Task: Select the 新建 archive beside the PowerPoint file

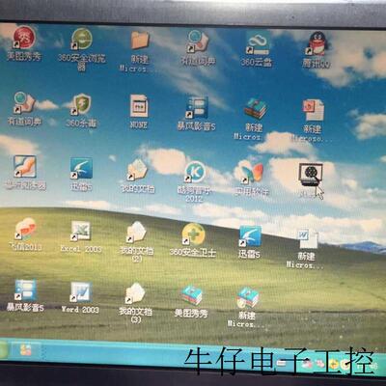Action: click(256, 109)
